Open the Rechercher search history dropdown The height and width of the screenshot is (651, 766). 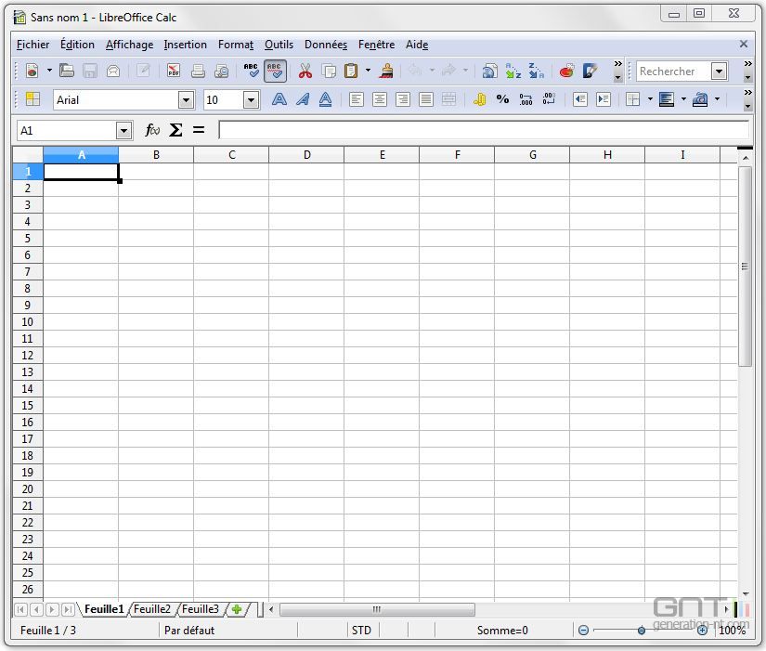[x=719, y=72]
